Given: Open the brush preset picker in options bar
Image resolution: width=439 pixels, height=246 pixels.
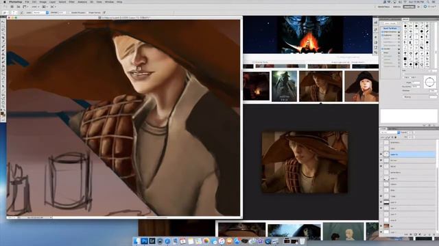Looking at the screenshot, I should (14, 12).
